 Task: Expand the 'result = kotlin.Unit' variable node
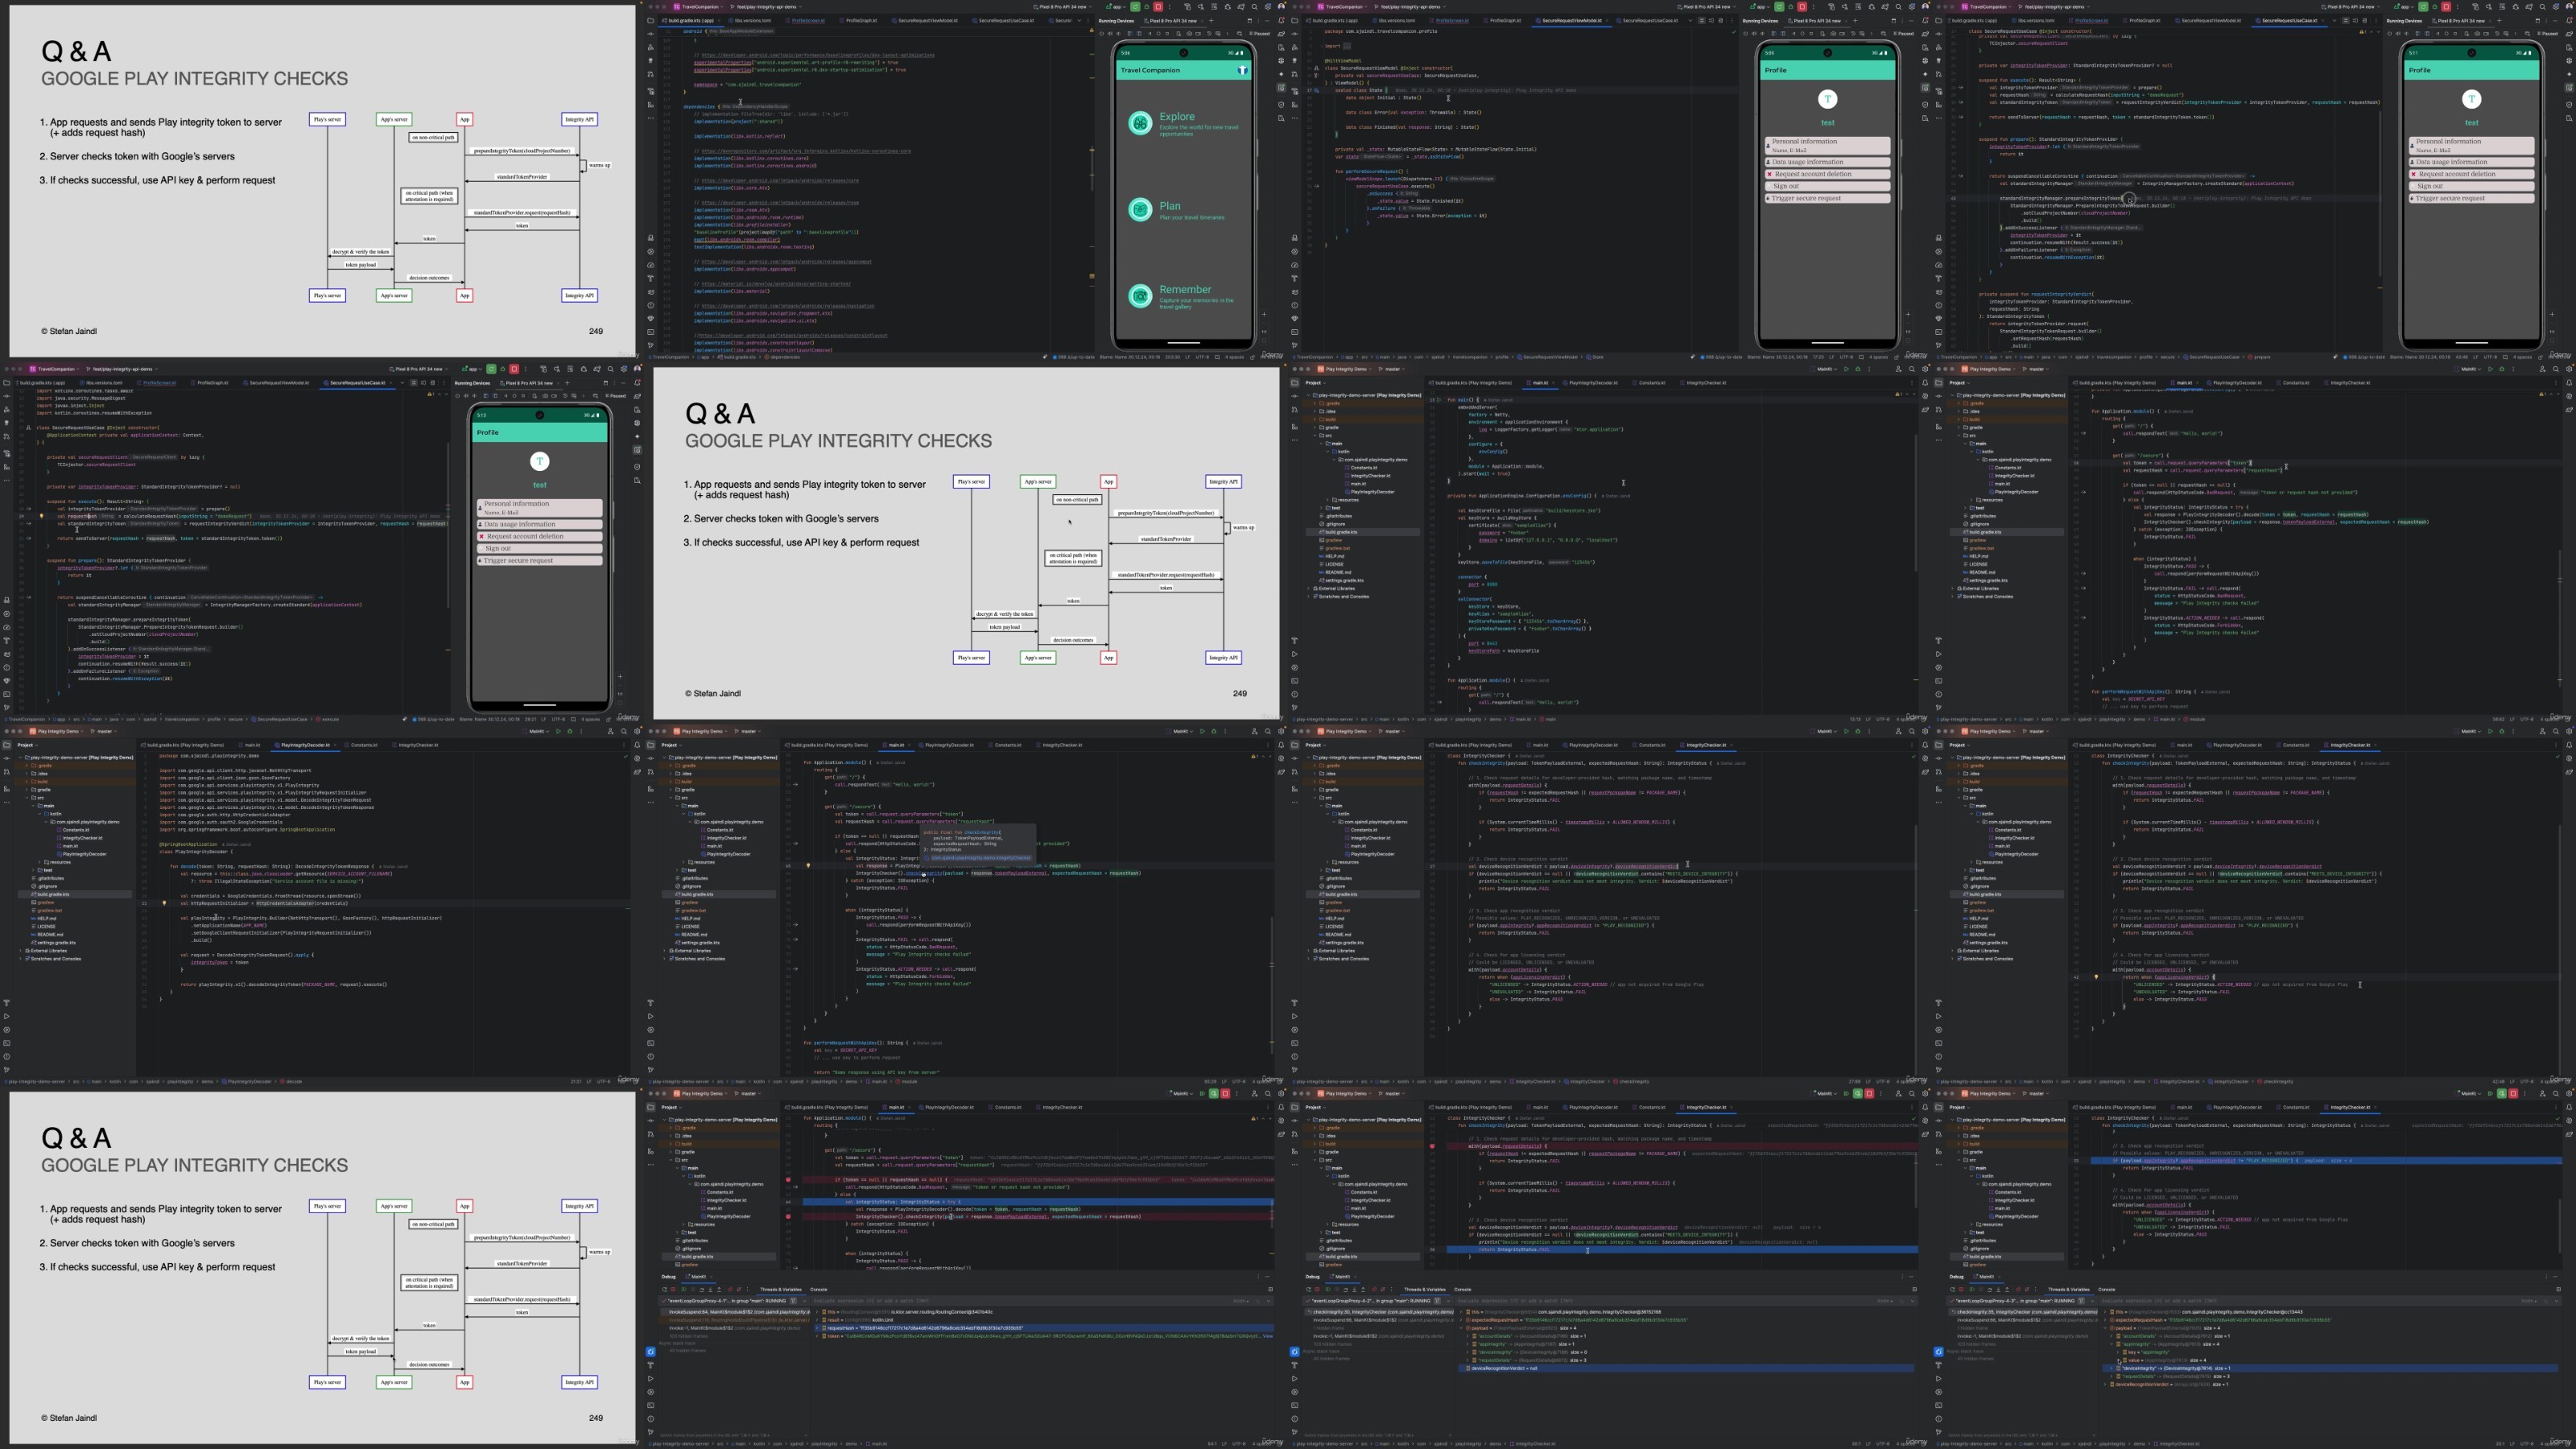[818, 1320]
